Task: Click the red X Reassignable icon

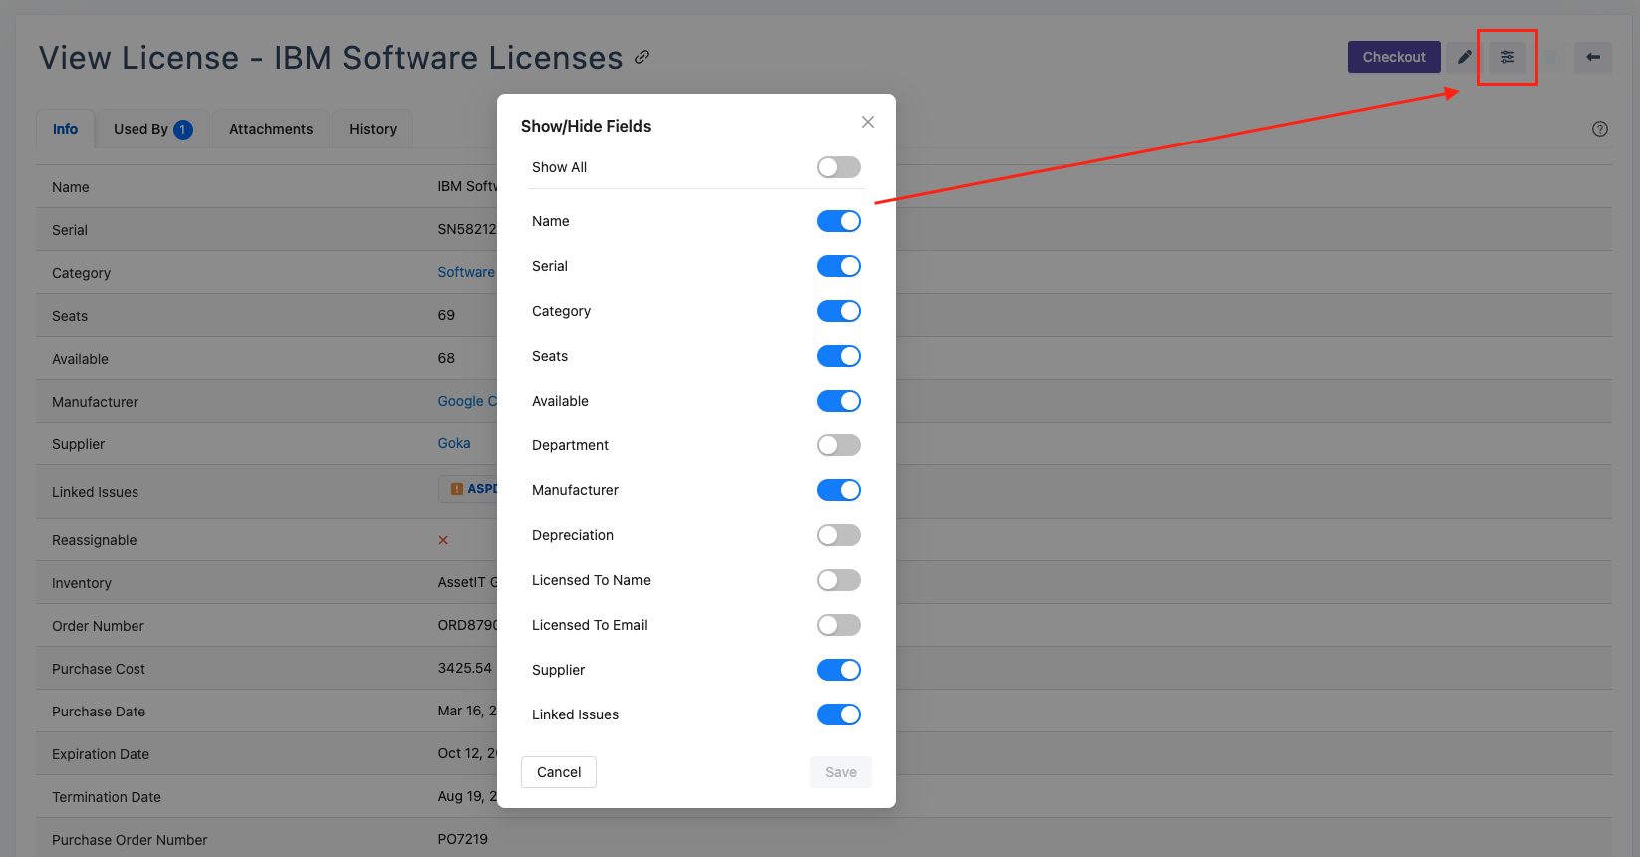Action: [x=443, y=540]
